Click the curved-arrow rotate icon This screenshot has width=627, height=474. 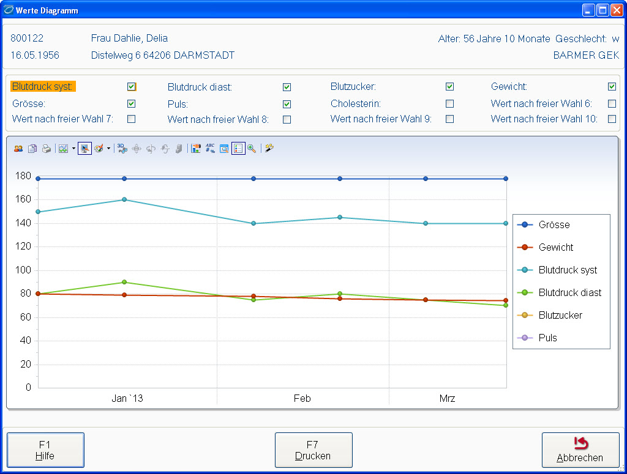click(165, 149)
